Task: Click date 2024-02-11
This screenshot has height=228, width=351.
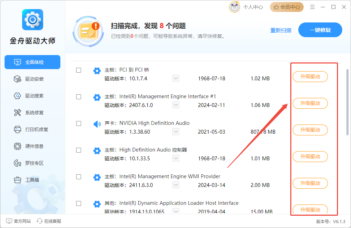Action: pos(212,105)
